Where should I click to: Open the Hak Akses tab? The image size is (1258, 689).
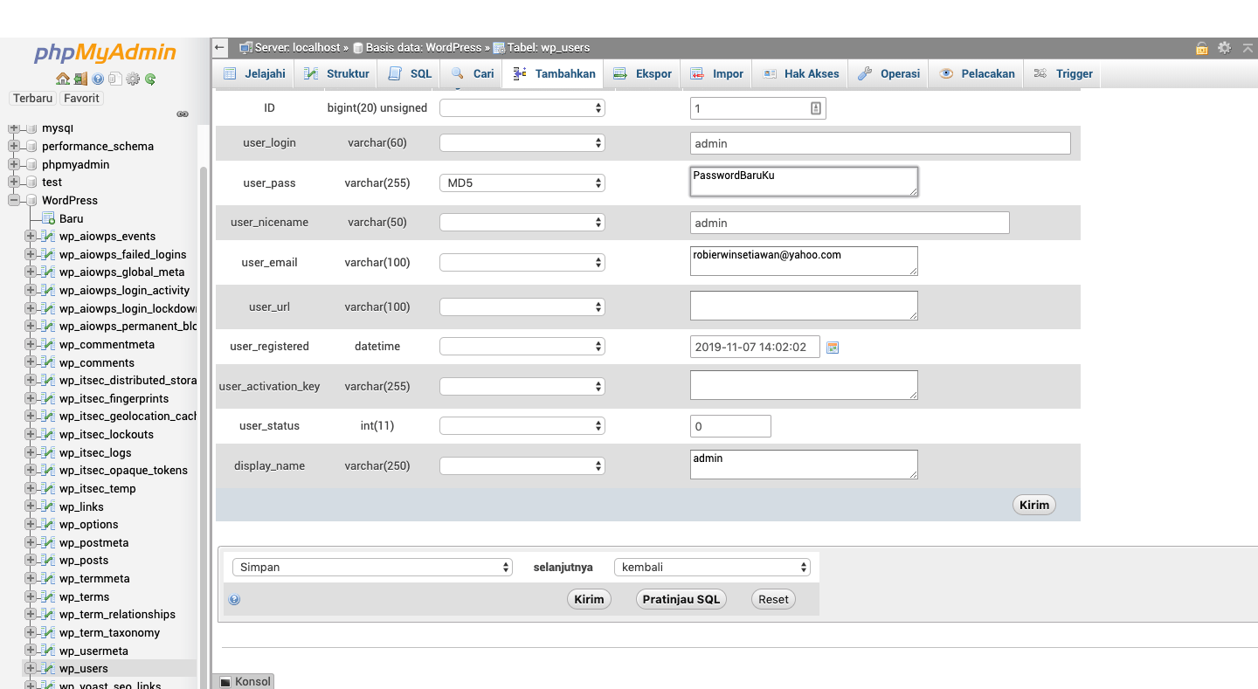click(x=801, y=74)
